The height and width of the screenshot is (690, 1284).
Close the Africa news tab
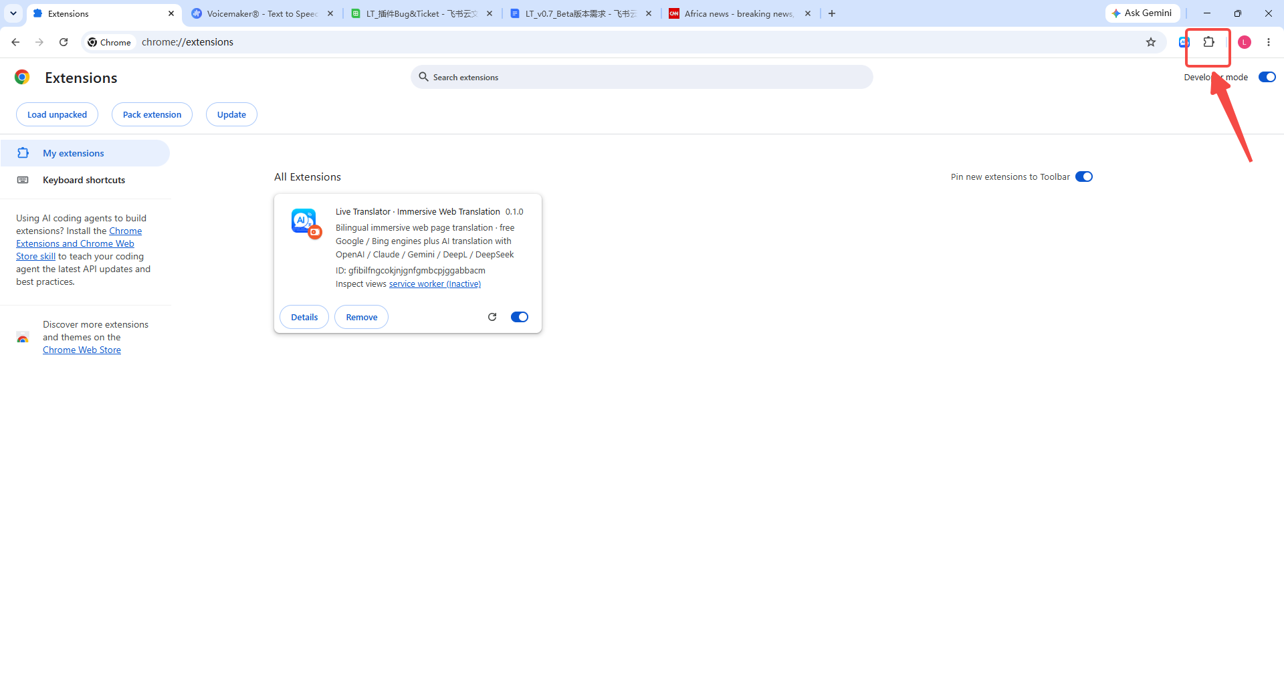[x=808, y=13]
